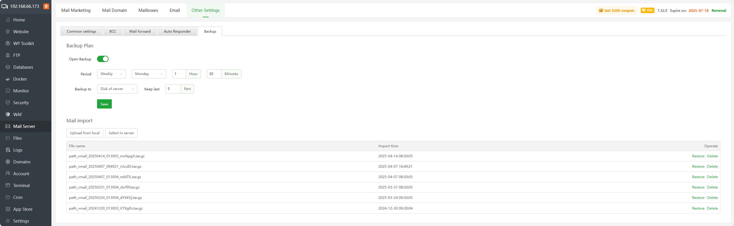Click the Import time column header
The height and width of the screenshot is (226, 734).
[388, 146]
